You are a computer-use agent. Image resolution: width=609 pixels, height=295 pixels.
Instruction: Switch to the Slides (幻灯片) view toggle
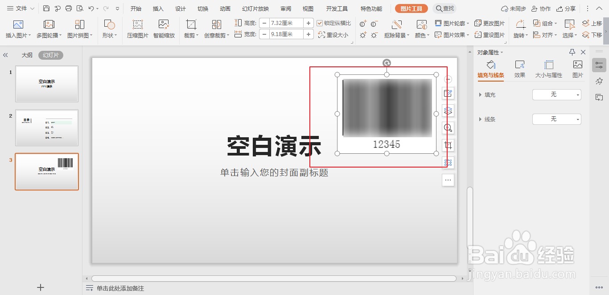[x=51, y=55]
